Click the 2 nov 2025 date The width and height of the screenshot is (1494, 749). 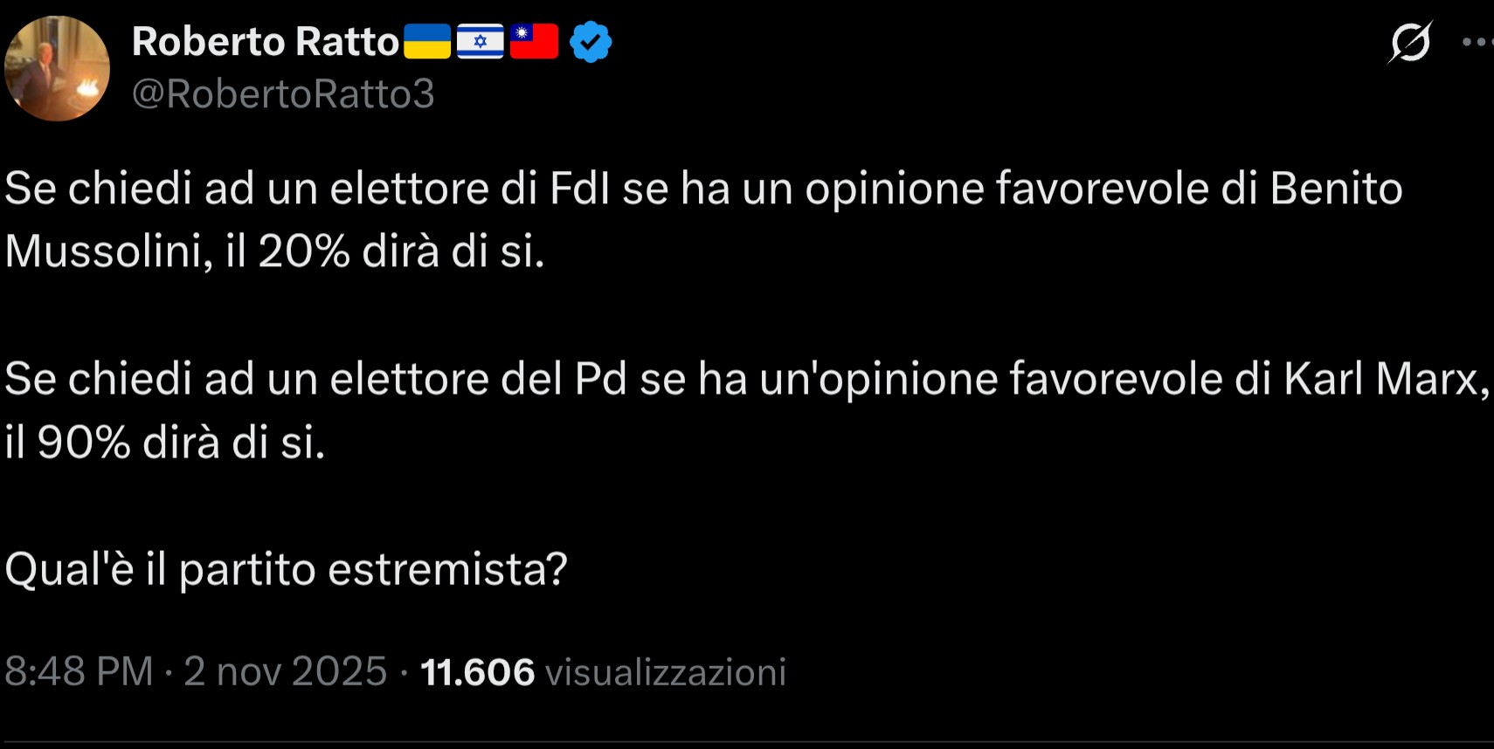point(285,672)
